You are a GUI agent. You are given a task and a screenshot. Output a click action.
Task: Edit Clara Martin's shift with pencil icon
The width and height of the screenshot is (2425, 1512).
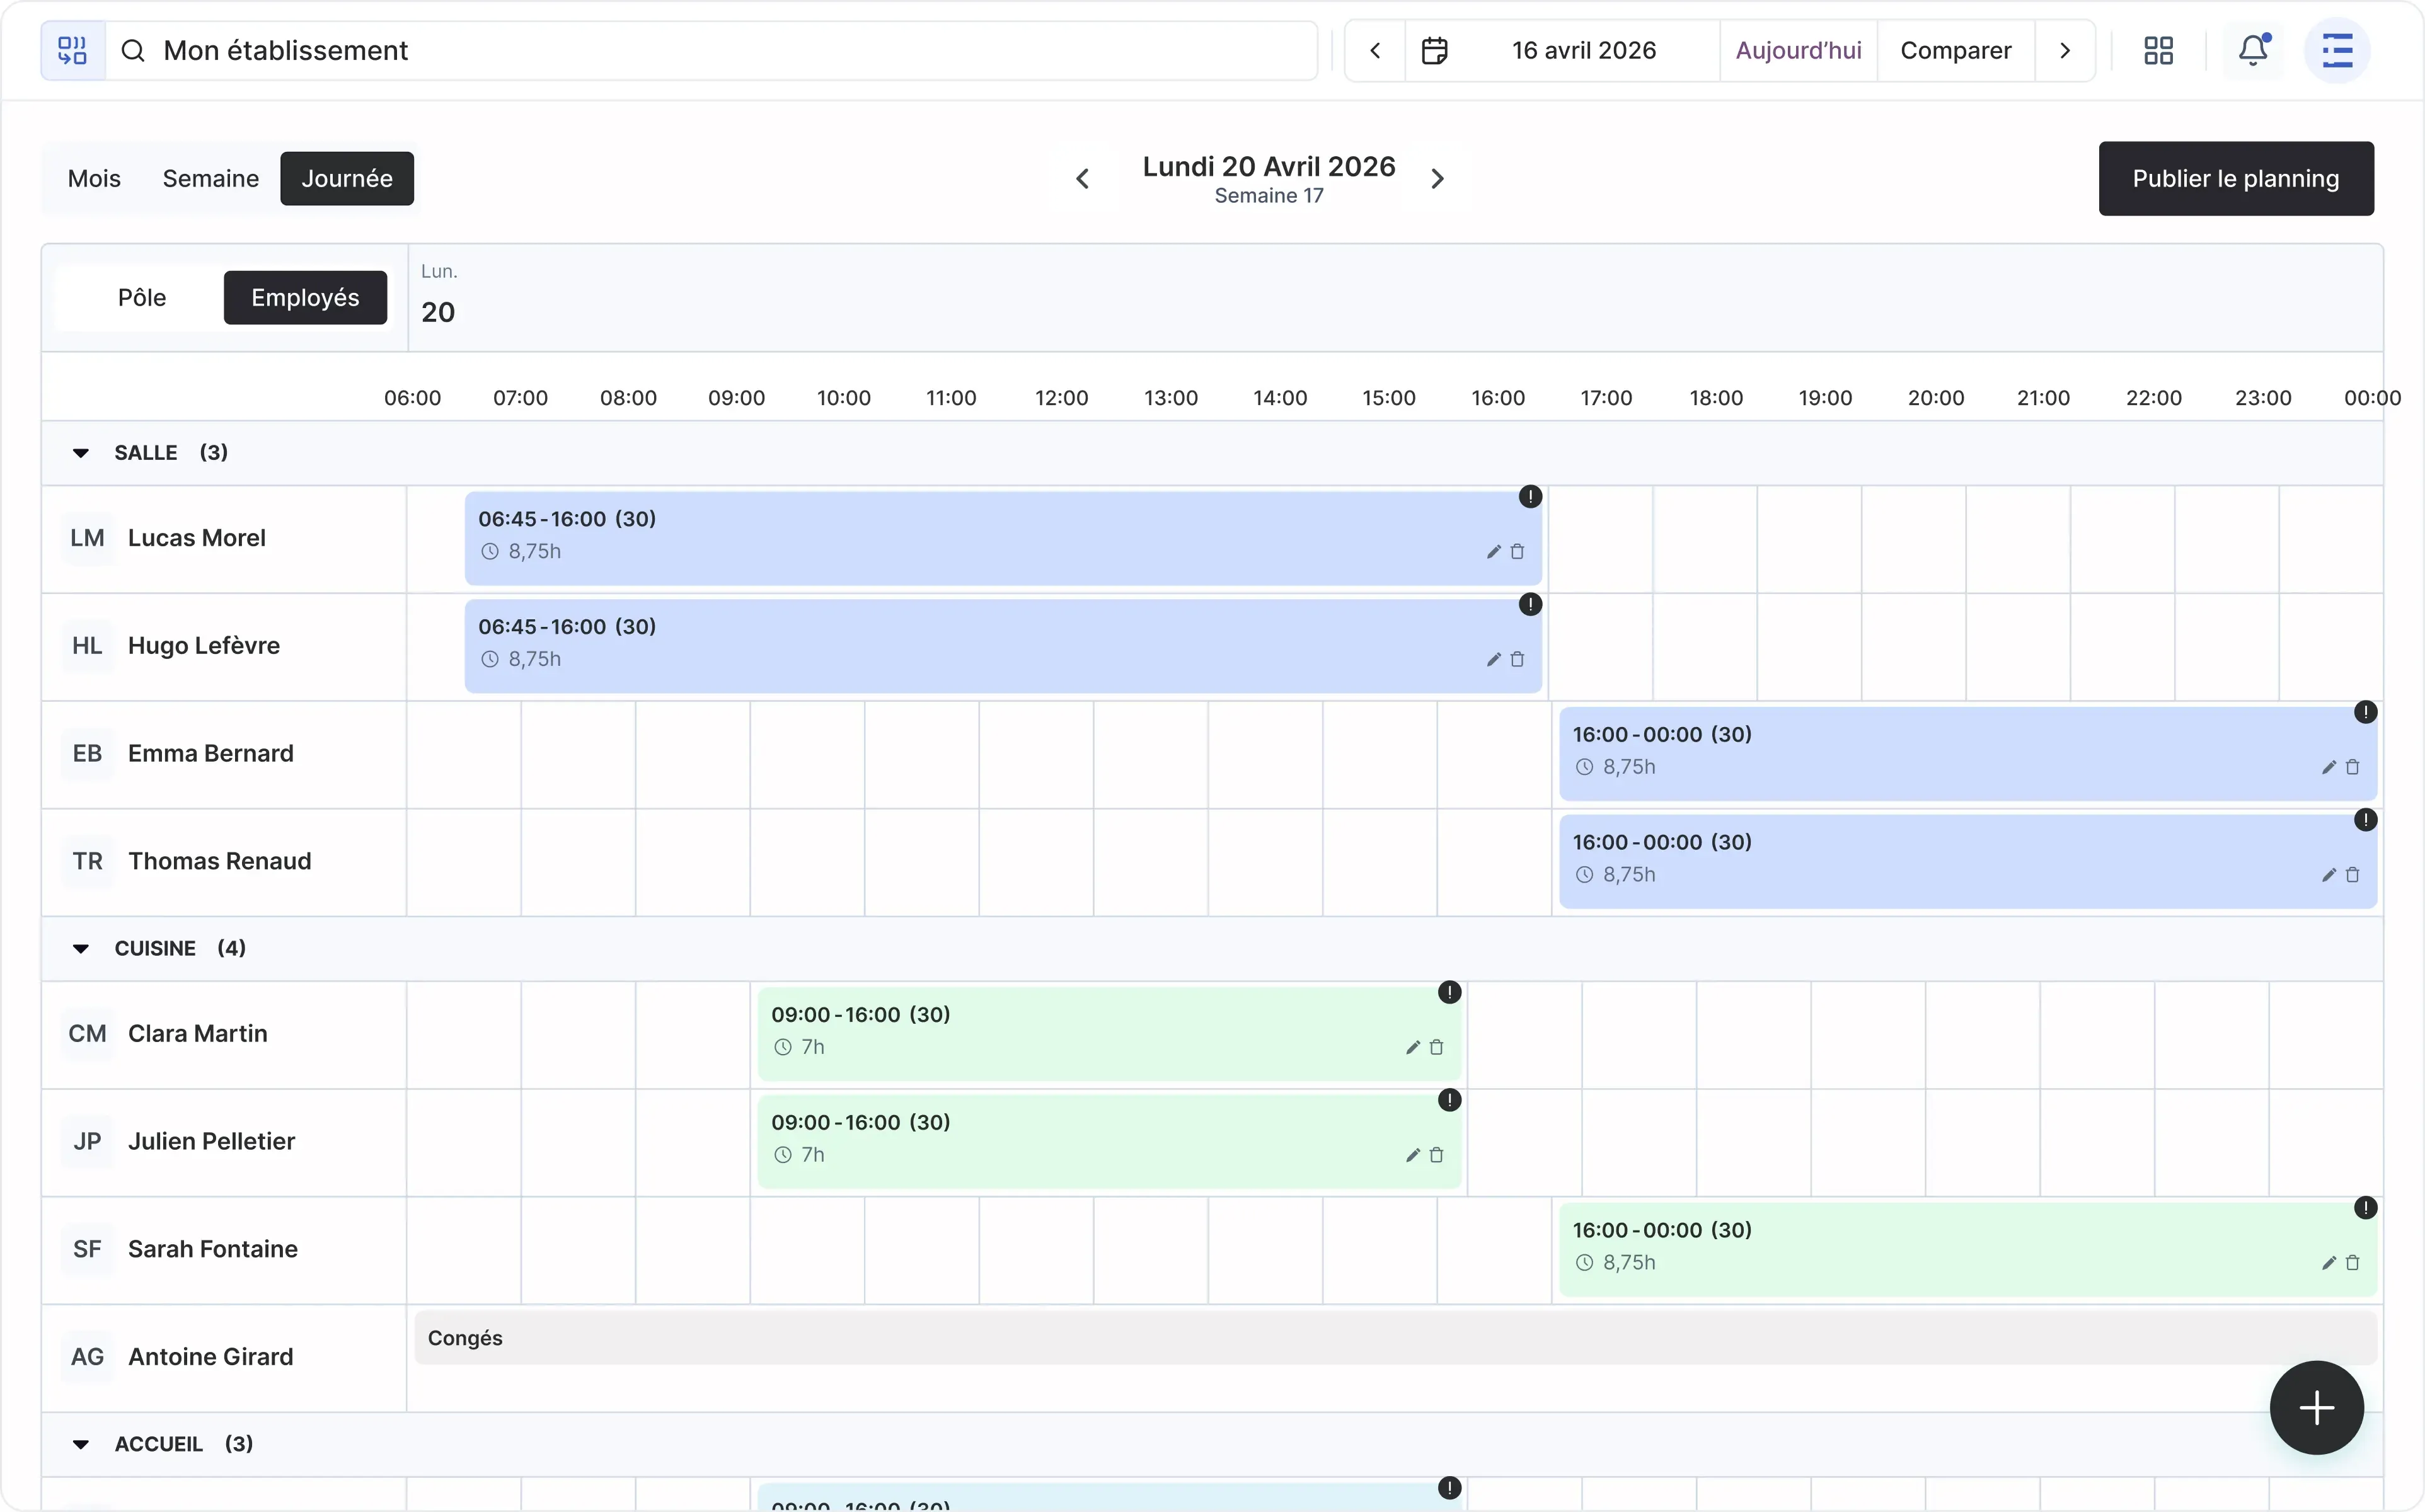pos(1412,1048)
